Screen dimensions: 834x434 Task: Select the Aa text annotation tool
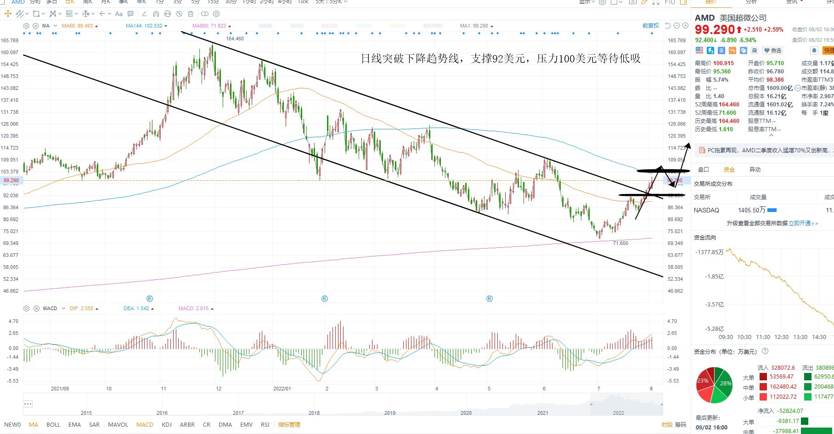pos(119,14)
